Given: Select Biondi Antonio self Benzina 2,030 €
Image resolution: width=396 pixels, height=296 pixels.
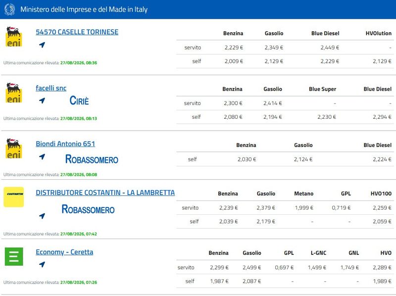Looking at the screenshot, I should point(247,159).
